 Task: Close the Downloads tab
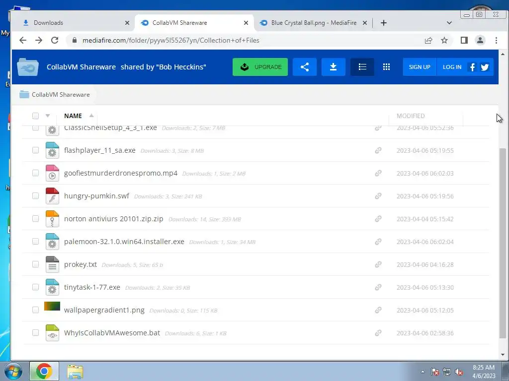click(127, 23)
